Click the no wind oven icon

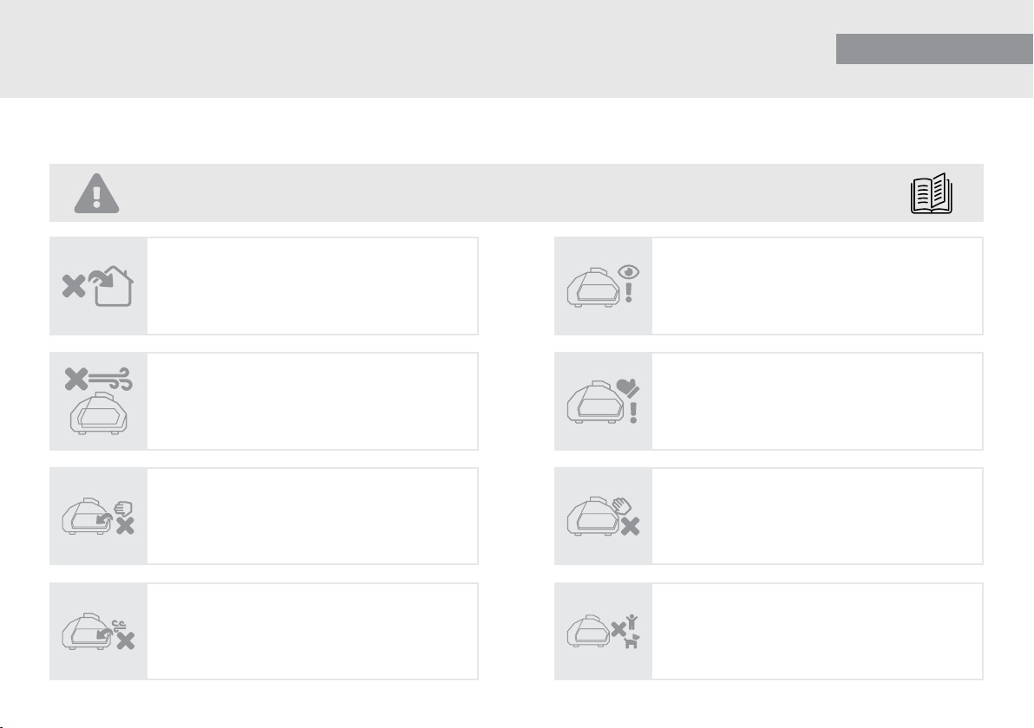98,401
